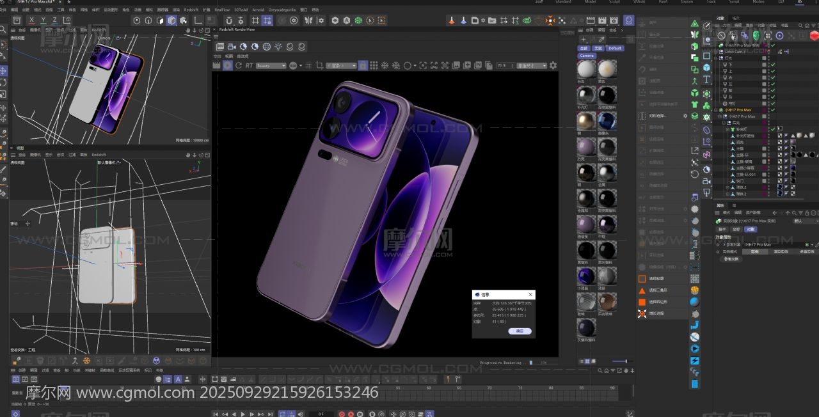819x417 pixels.
Task: Open the Beauty AOV dropdown
Action: click(x=271, y=66)
